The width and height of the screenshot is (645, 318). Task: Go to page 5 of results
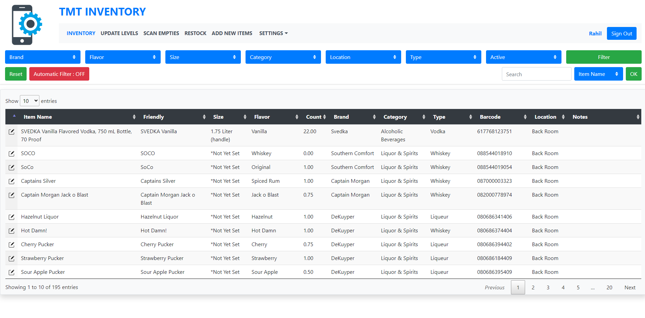click(x=578, y=287)
